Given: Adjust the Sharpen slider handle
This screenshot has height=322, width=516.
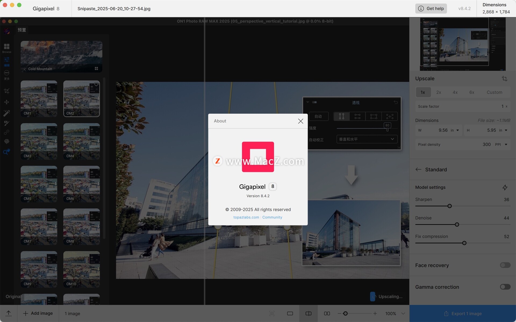Looking at the screenshot, I should 449,206.
